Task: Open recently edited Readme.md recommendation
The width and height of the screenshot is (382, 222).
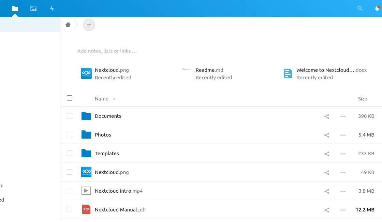Action: click(207, 74)
